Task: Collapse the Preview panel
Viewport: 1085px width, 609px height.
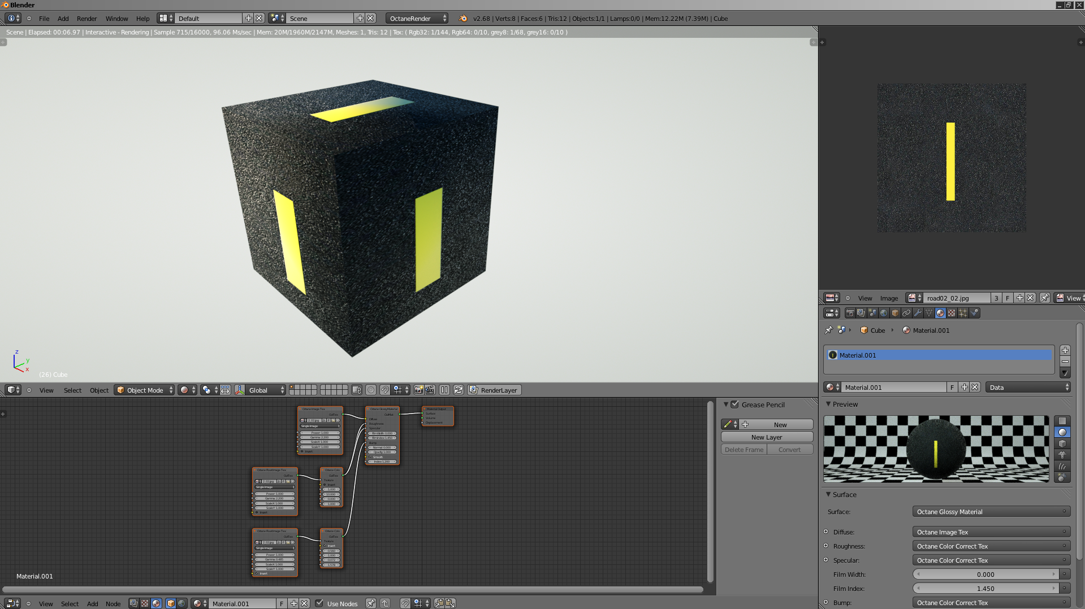Action: point(828,404)
